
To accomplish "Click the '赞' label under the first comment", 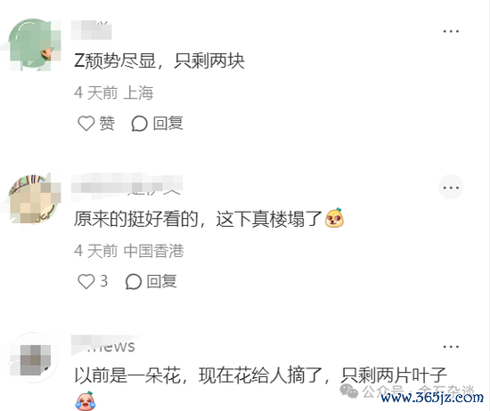I will click(107, 124).
